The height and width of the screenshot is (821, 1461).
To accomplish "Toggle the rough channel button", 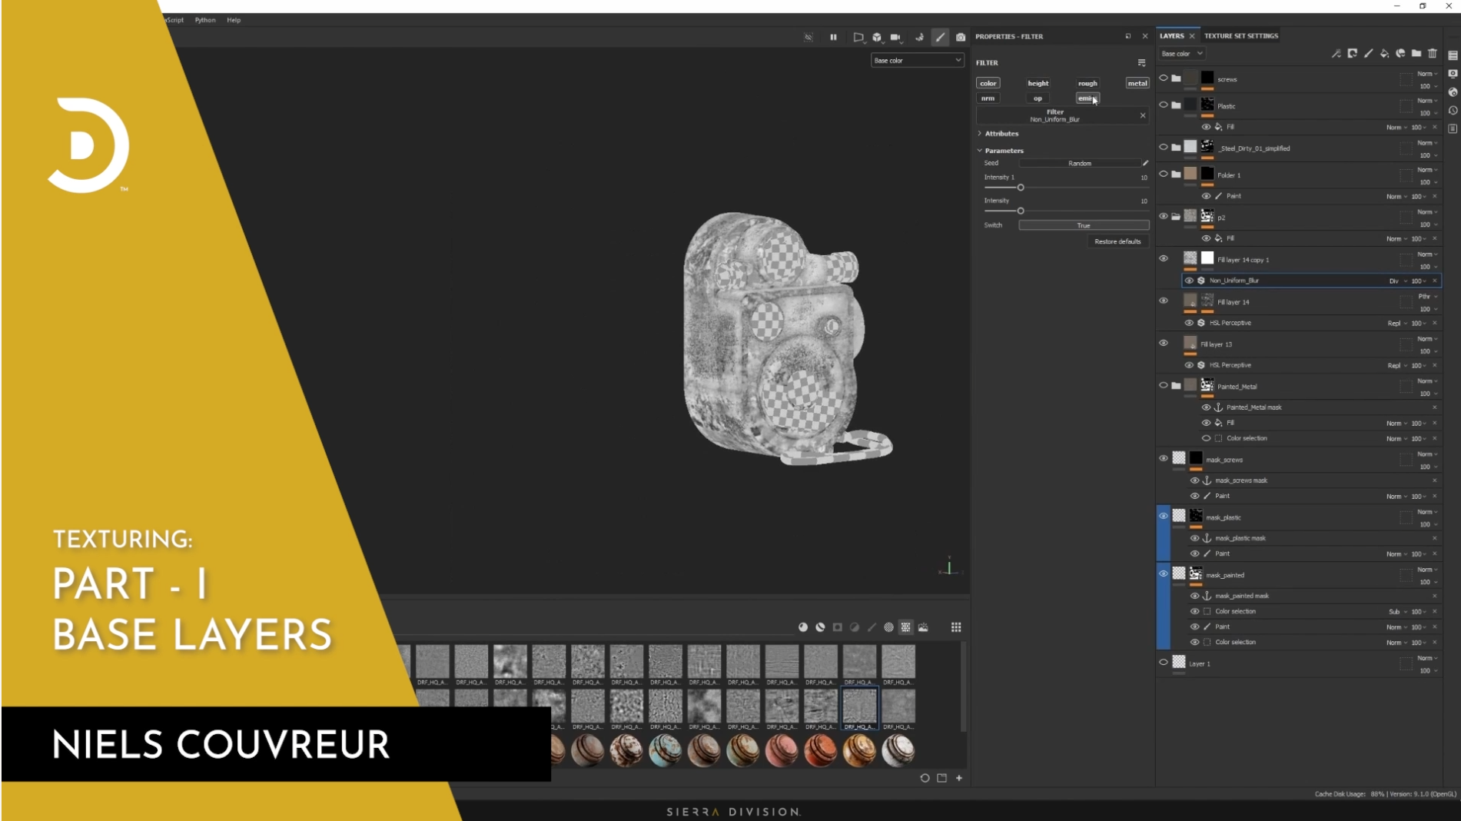I will tap(1087, 83).
